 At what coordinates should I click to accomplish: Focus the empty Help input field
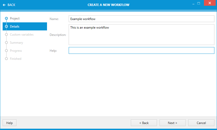tap(142, 50)
